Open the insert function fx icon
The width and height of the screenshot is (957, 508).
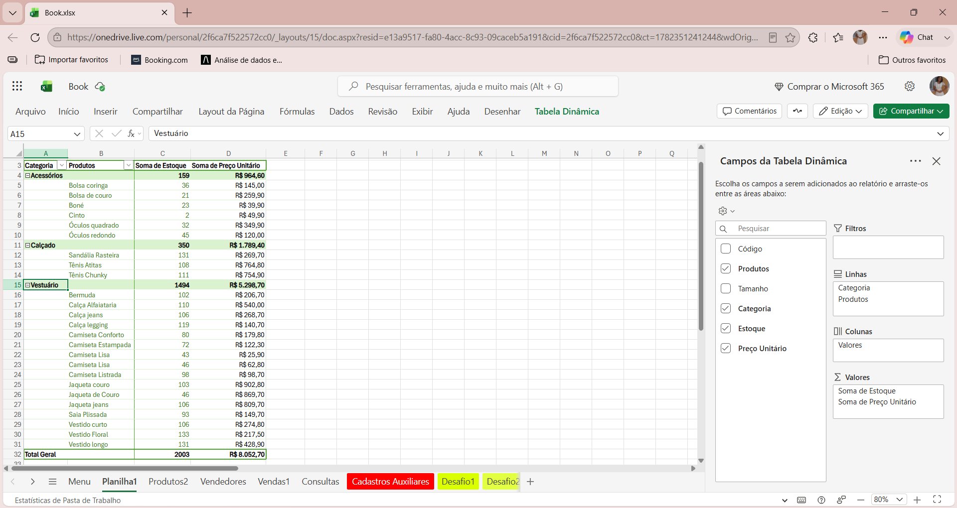point(131,133)
